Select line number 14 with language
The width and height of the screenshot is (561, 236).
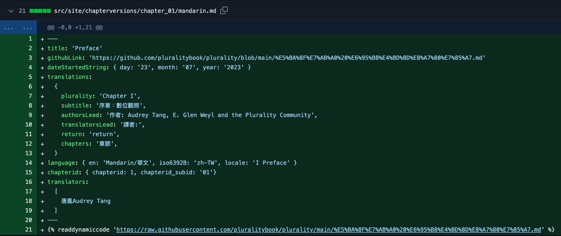coord(29,163)
